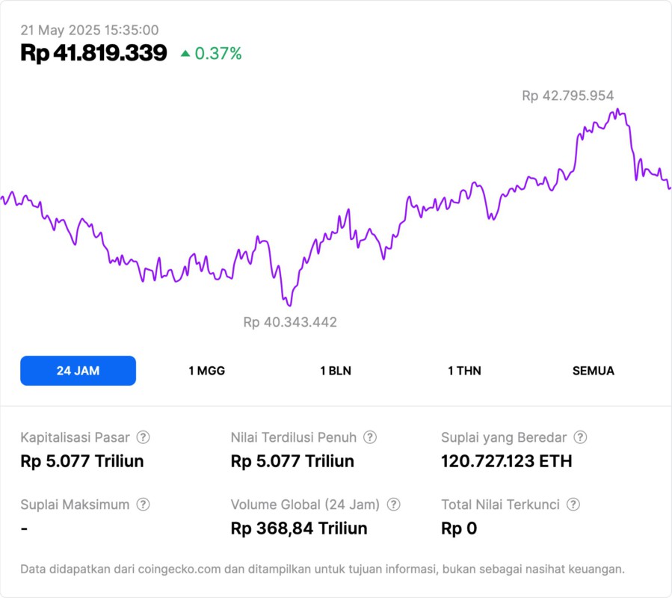Click the Rp 42.795.954 high price label
This screenshot has width=672, height=598.
[x=567, y=96]
